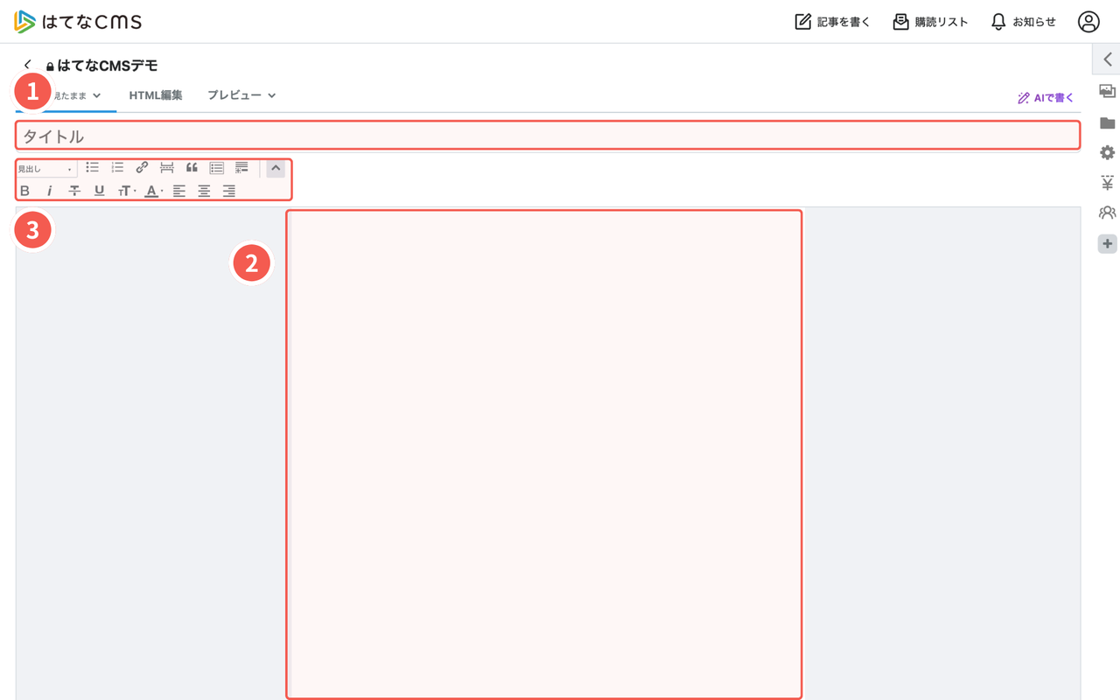Toggle underline formatting

point(99,191)
